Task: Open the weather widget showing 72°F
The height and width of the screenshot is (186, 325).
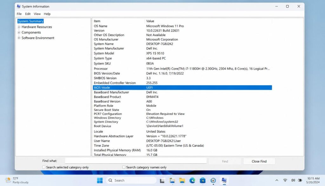Action: [x=17, y=180]
